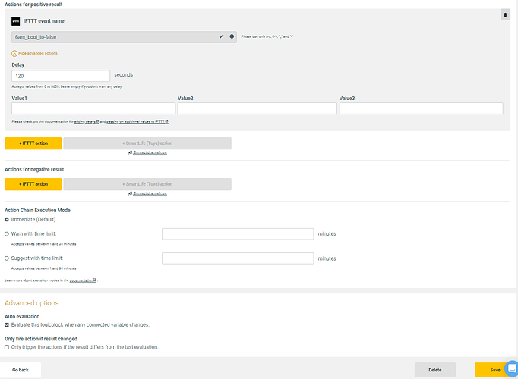Select Suggest with time limit option
The image size is (518, 379).
pos(7,258)
